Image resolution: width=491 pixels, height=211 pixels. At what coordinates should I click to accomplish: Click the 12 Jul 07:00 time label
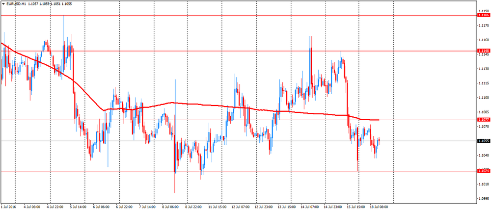(240, 207)
